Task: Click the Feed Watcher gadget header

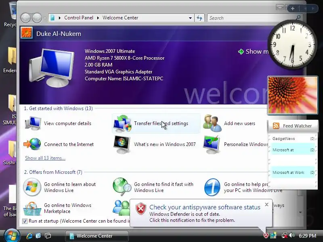Action: [293, 126]
